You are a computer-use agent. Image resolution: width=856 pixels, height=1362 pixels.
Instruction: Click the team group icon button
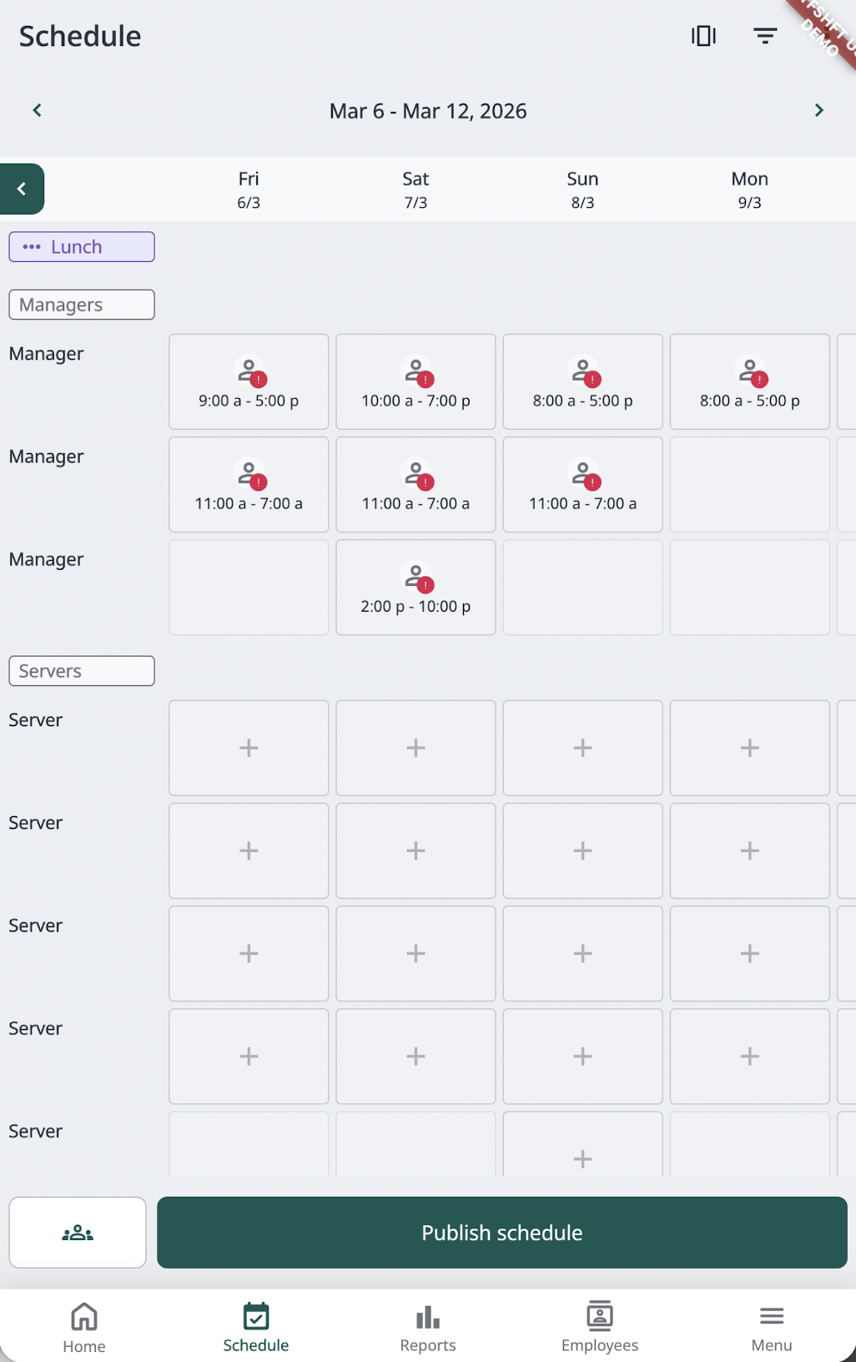point(78,1233)
